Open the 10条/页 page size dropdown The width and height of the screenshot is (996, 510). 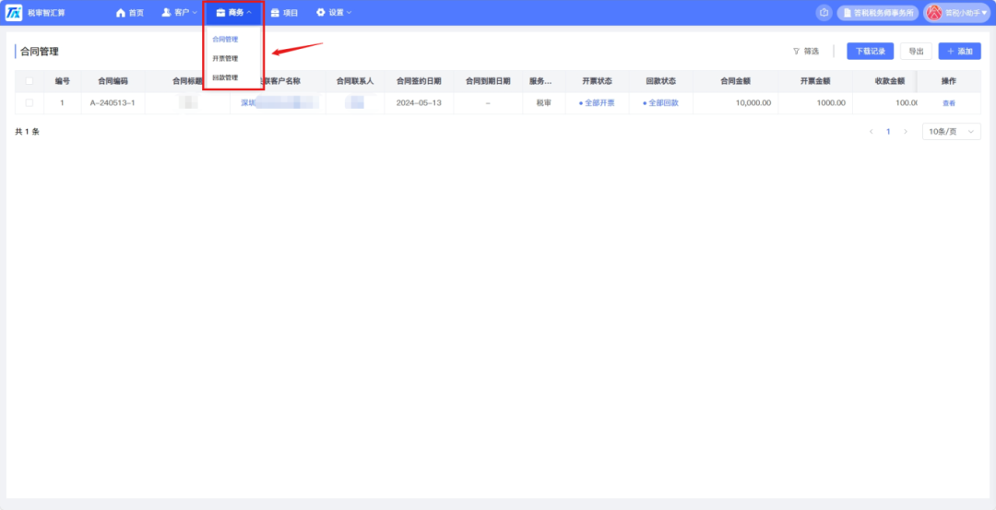coord(952,132)
